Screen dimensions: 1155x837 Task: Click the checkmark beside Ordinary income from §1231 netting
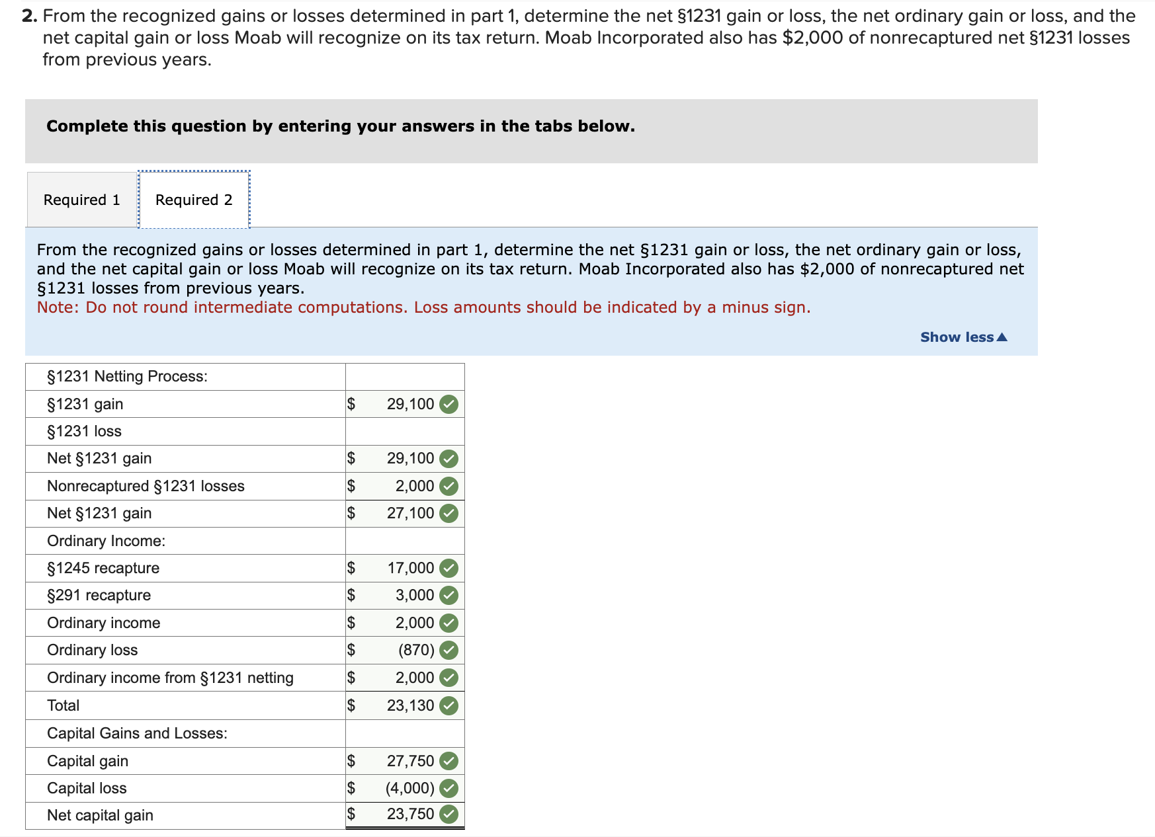click(x=449, y=677)
